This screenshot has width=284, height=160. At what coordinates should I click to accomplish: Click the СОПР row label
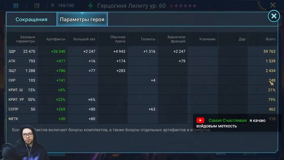[13, 109]
